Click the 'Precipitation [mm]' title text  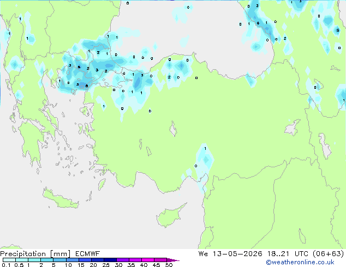pos(35,254)
